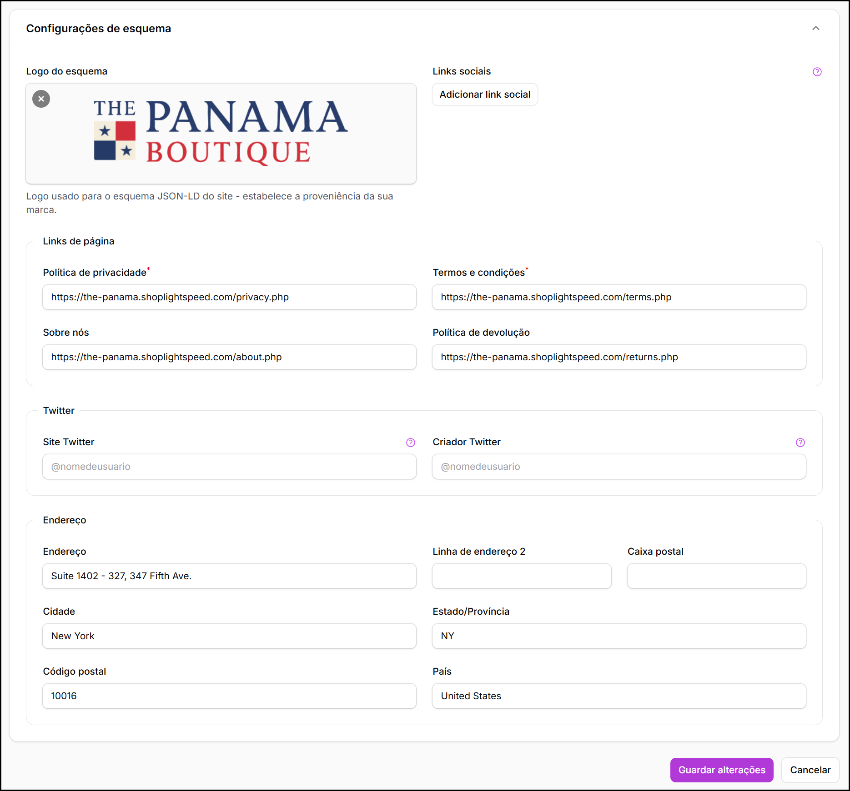Edit the Cidade field containing New York
Viewport: 850px width, 791px height.
point(229,636)
